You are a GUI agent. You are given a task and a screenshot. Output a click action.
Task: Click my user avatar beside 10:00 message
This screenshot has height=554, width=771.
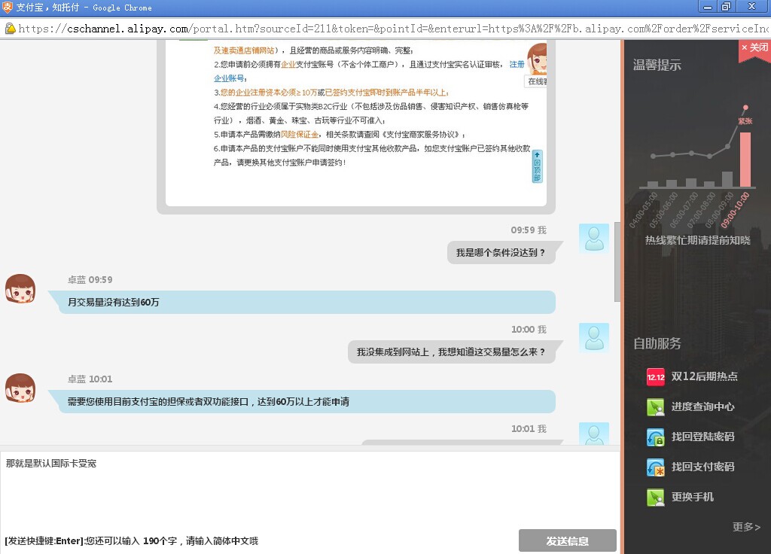(x=593, y=338)
